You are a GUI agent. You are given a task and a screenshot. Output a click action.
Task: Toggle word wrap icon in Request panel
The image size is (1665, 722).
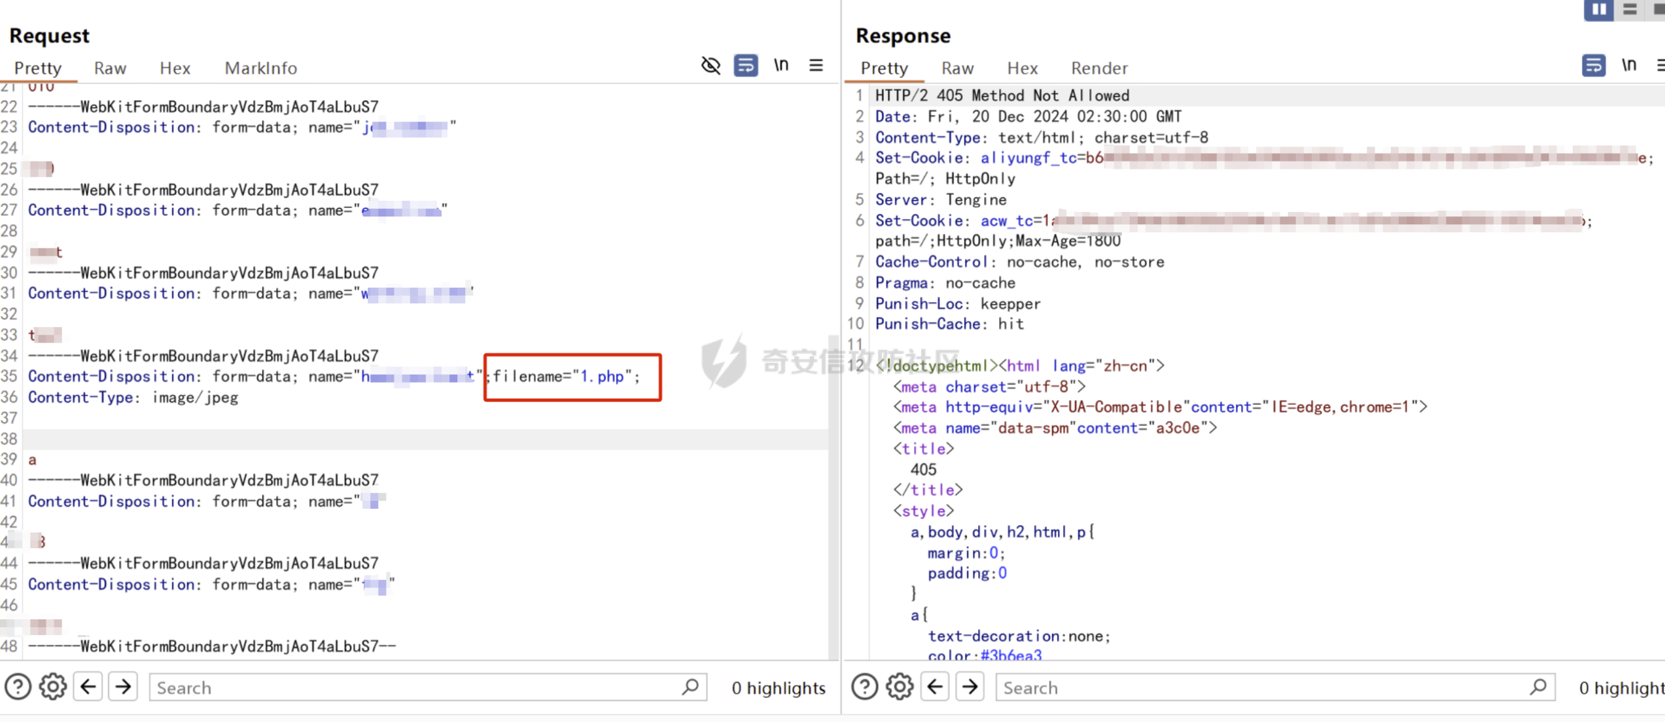(746, 65)
